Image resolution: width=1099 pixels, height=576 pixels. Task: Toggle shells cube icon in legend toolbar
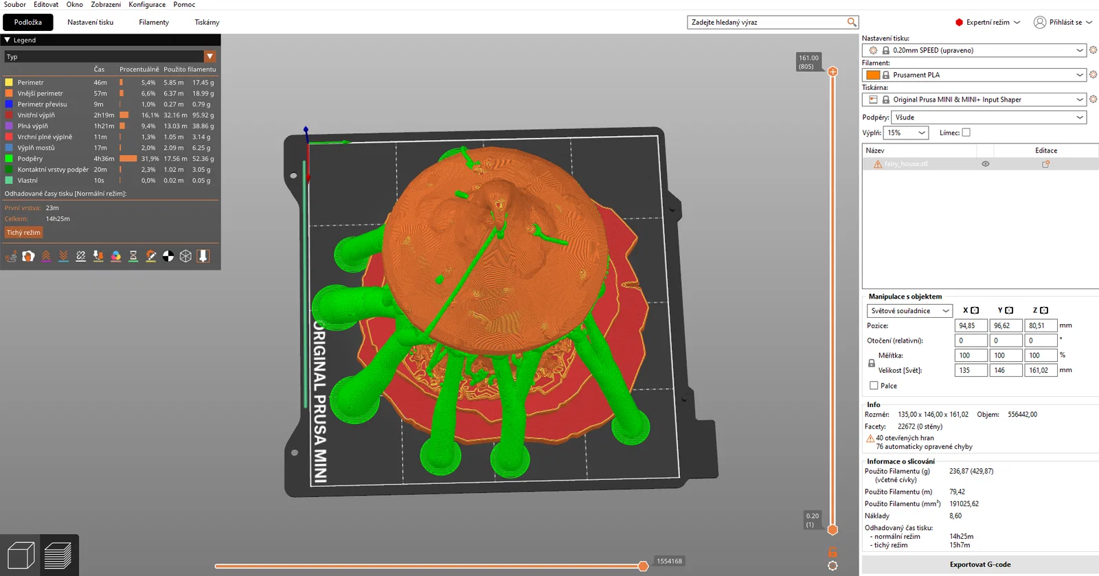[x=185, y=256]
